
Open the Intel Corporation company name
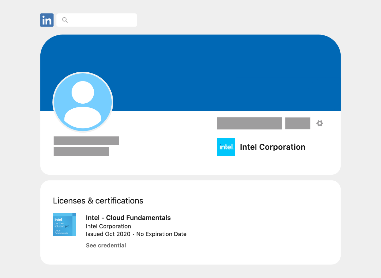273,147
